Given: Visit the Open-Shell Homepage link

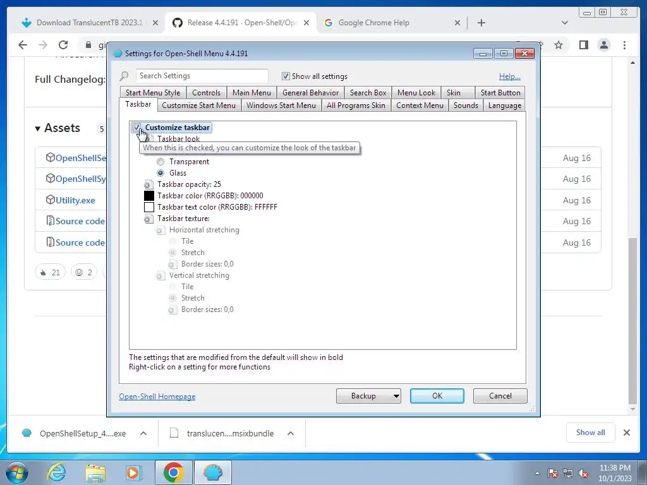Looking at the screenshot, I should [x=157, y=397].
